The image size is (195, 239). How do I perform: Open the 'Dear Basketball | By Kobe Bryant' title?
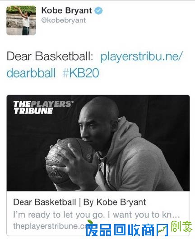[x=79, y=202]
